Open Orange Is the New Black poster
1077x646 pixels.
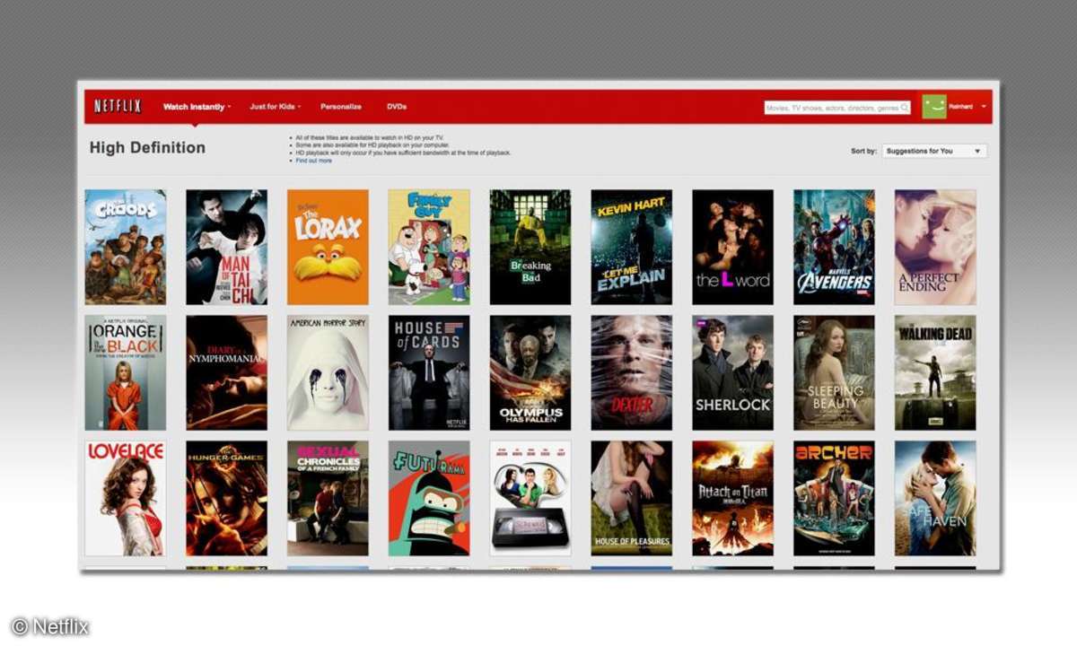pos(126,372)
